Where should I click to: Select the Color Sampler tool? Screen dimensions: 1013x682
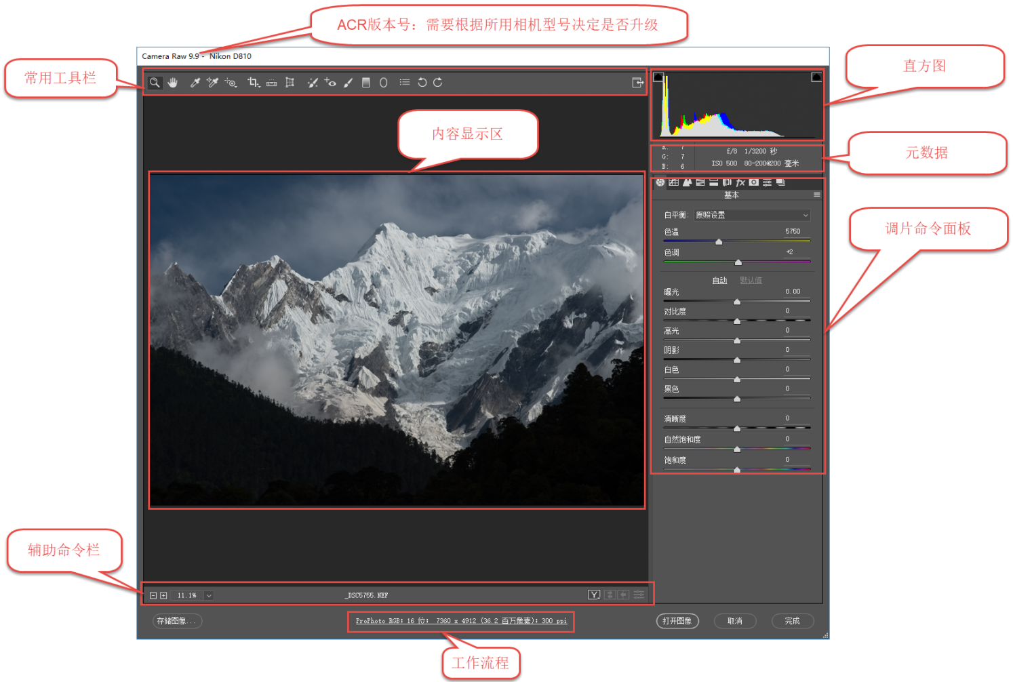tap(212, 83)
